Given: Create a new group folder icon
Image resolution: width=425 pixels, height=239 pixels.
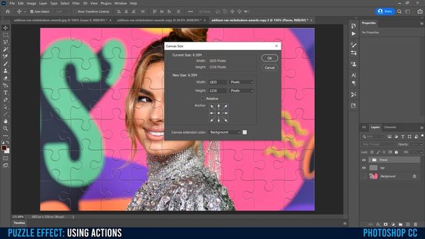Looking at the screenshot, I should pos(400,224).
